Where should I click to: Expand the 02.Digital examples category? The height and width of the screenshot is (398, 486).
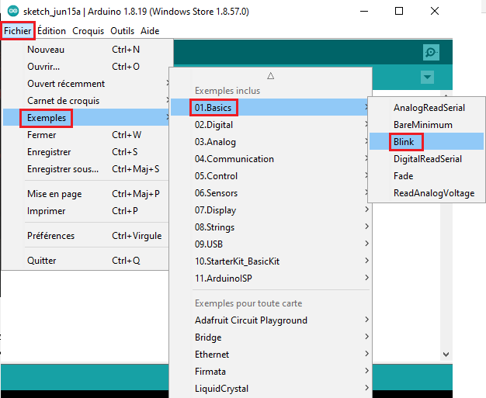pyautogui.click(x=270, y=125)
